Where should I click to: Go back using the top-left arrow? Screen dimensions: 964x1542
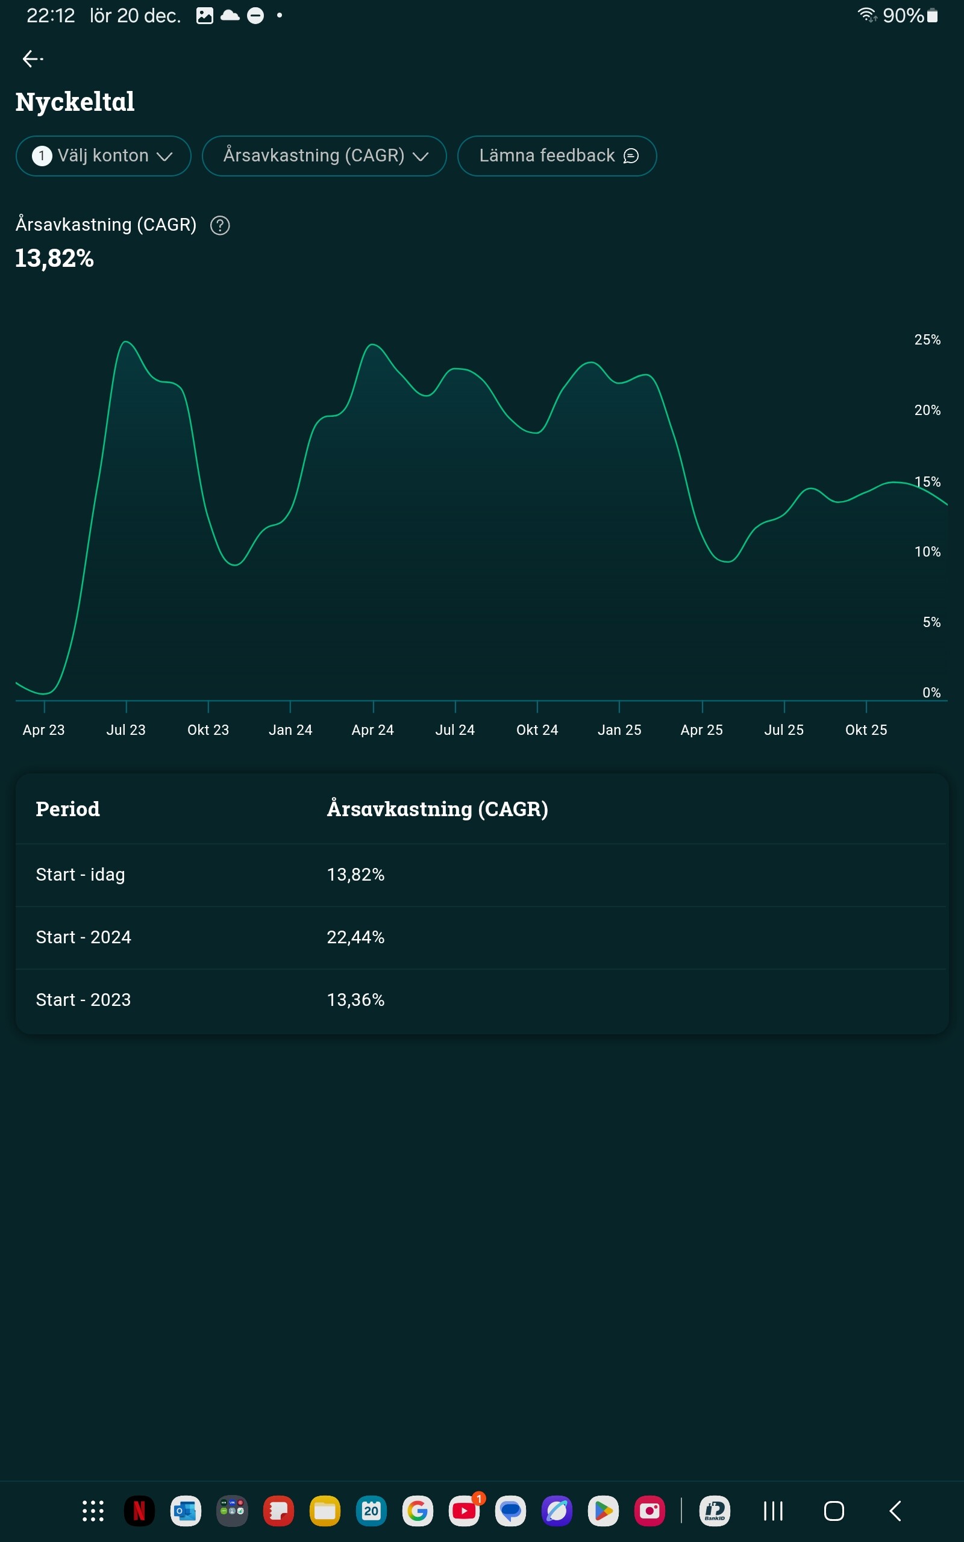point(32,59)
